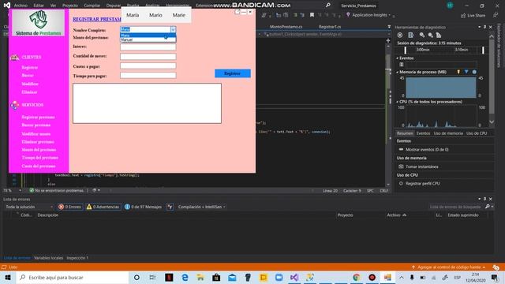Open the Editar menu in Visual Studio
Viewport: 505px width, 284px height.
click(x=39, y=6)
